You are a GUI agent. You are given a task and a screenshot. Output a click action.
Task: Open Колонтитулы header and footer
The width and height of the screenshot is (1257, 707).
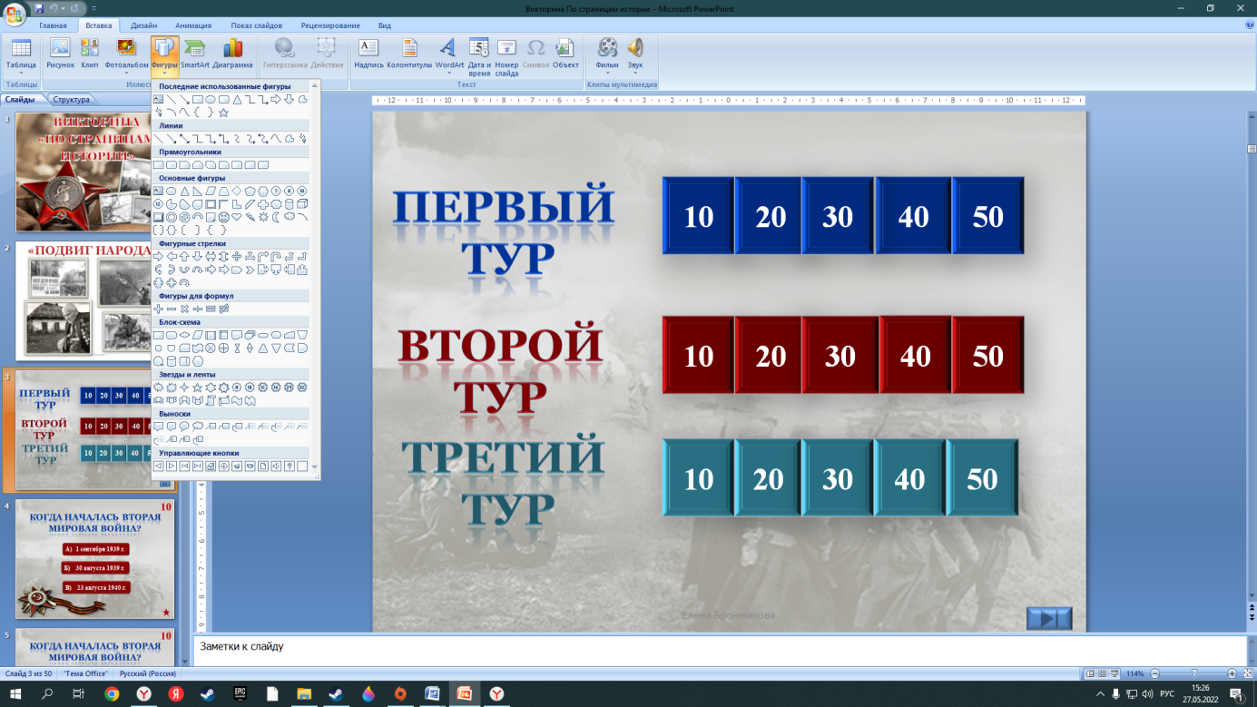409,54
